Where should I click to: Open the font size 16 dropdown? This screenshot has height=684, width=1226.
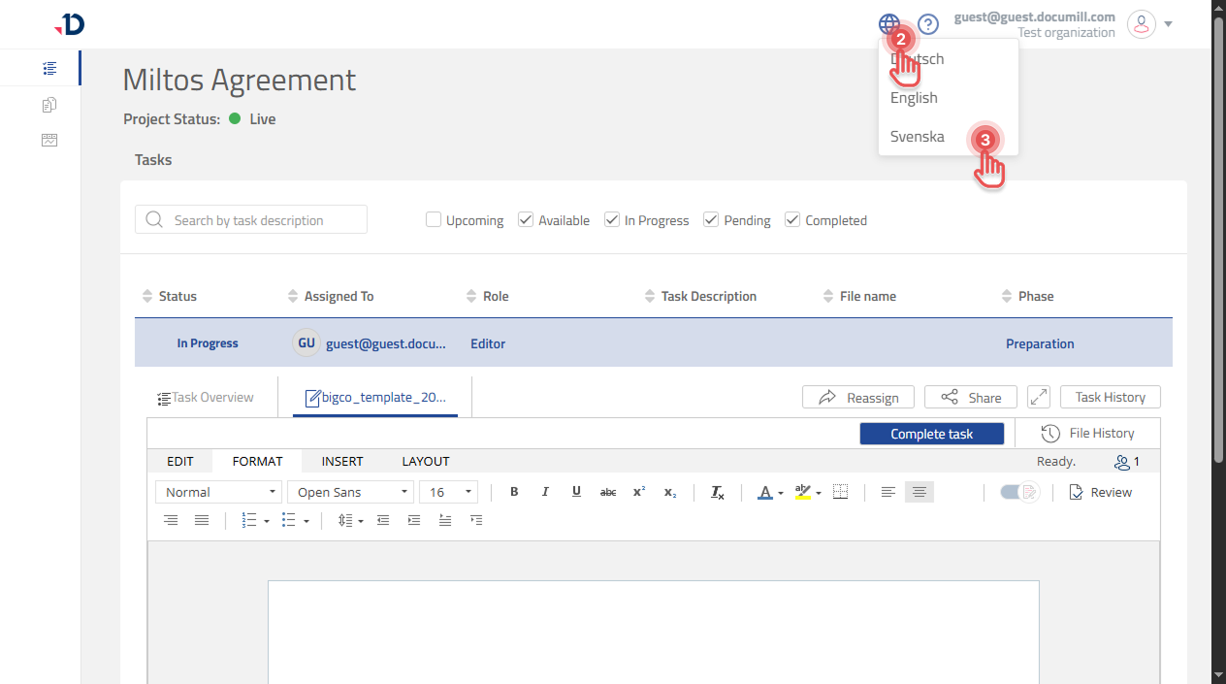click(448, 492)
